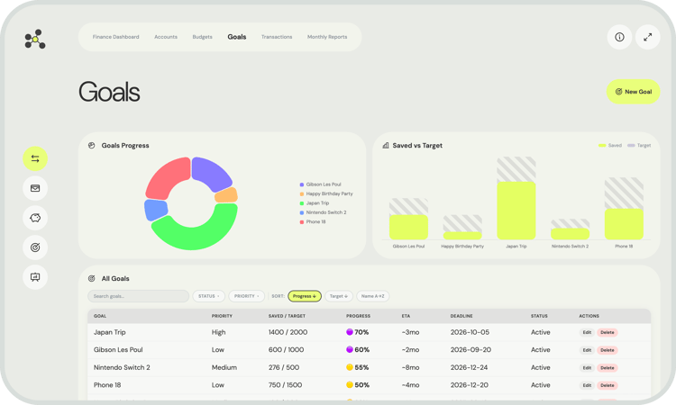The image size is (676, 405).
Task: Switch to the Budgets tab
Action: [x=202, y=37]
